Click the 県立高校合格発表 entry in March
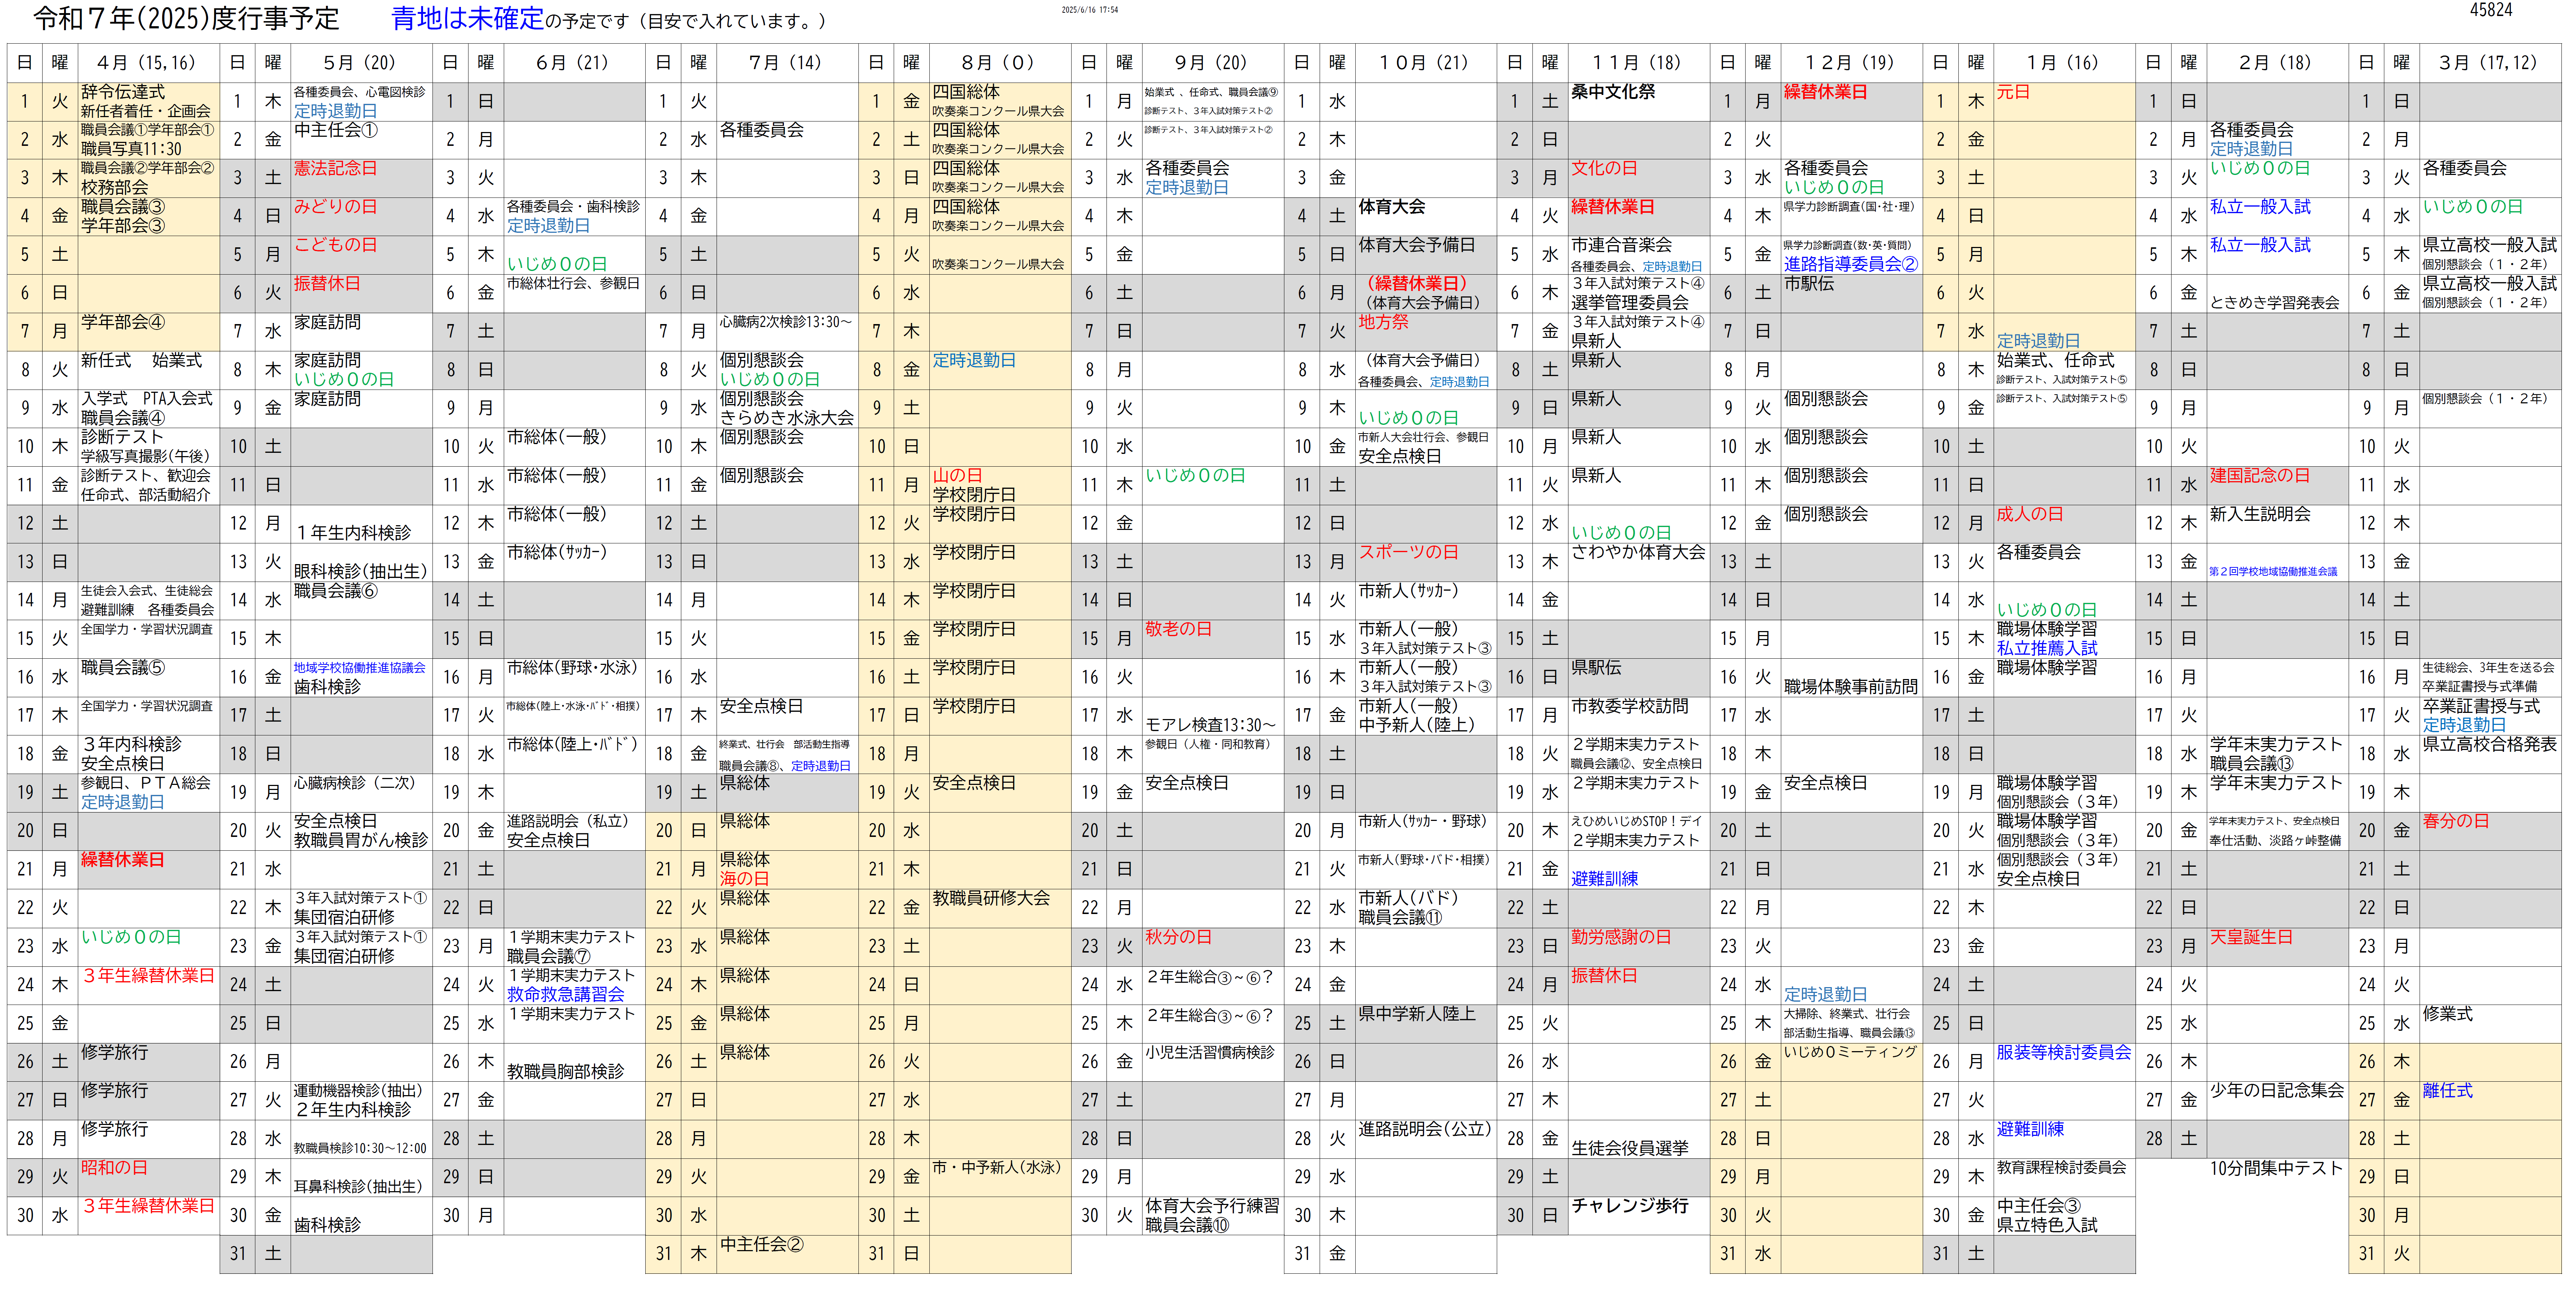The image size is (2576, 1293). (x=2491, y=745)
